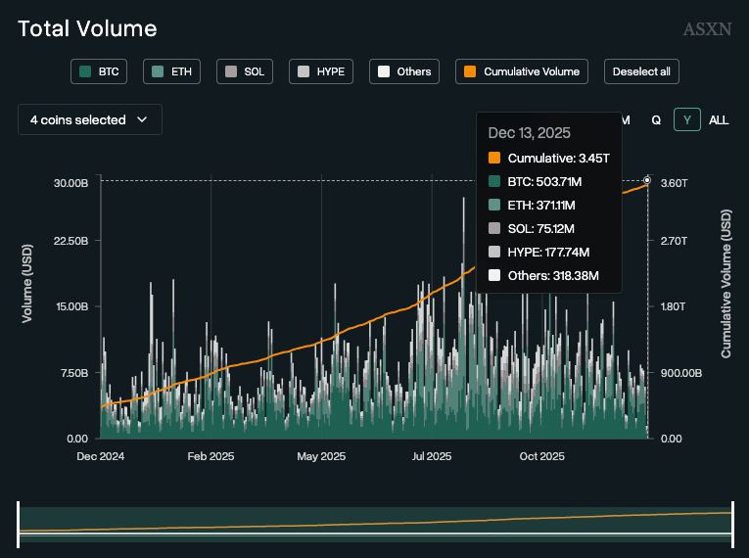Image resolution: width=749 pixels, height=558 pixels.
Task: Click the middle of the bottom navigator track
Action: pyautogui.click(x=375, y=525)
